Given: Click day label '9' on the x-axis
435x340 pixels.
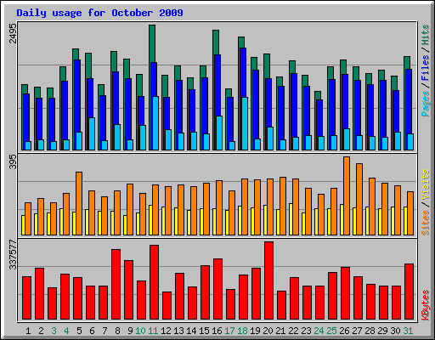Looking at the screenshot, I should click(130, 331).
